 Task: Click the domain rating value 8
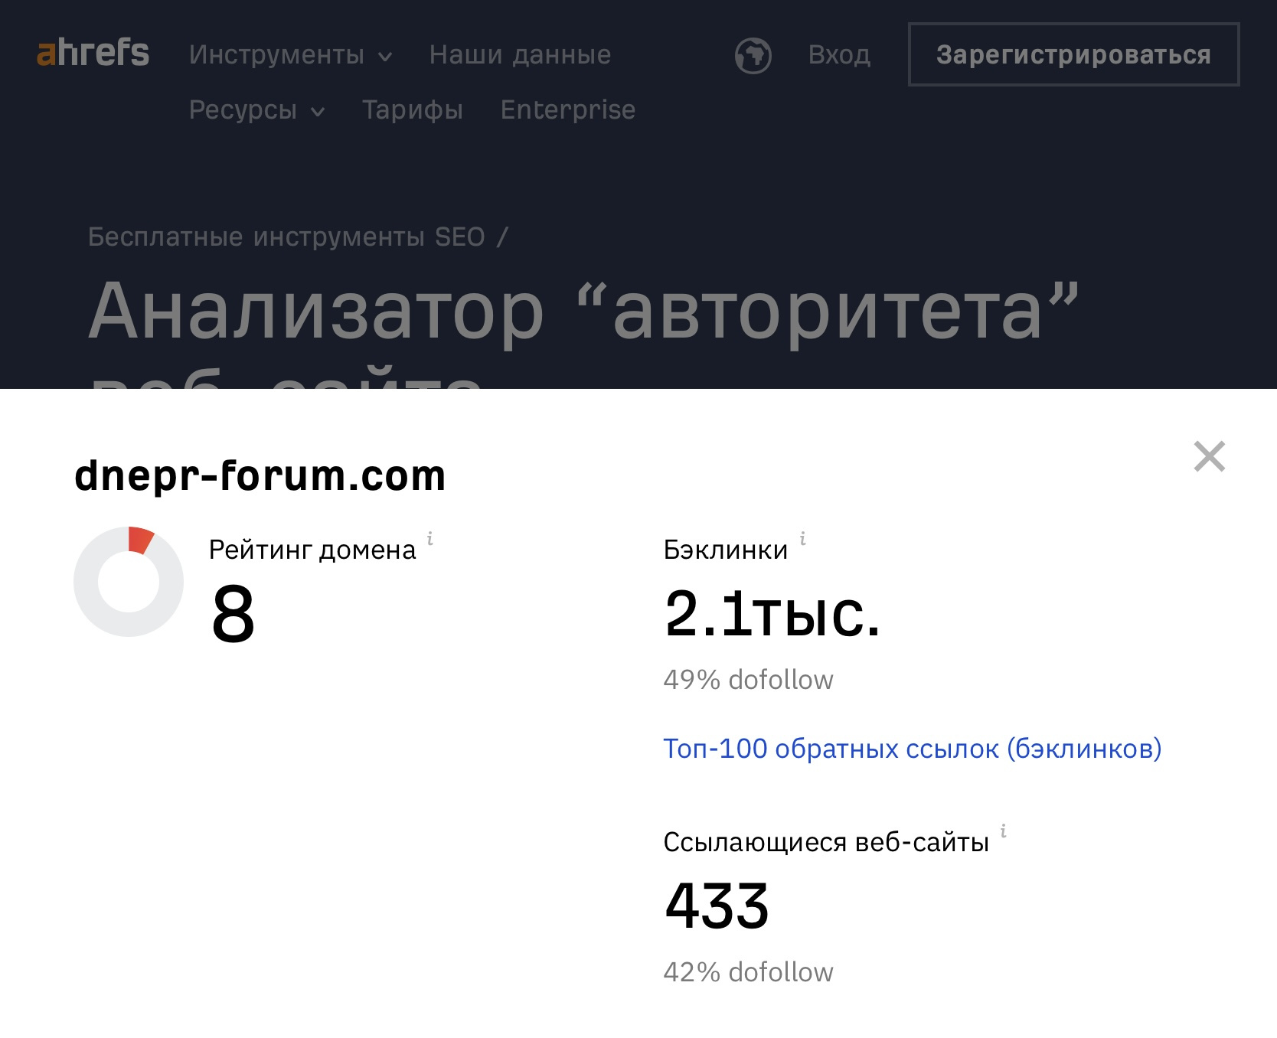233,613
